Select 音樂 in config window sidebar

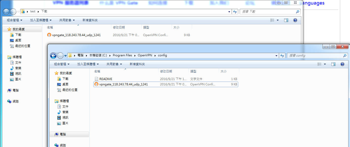click(63, 112)
